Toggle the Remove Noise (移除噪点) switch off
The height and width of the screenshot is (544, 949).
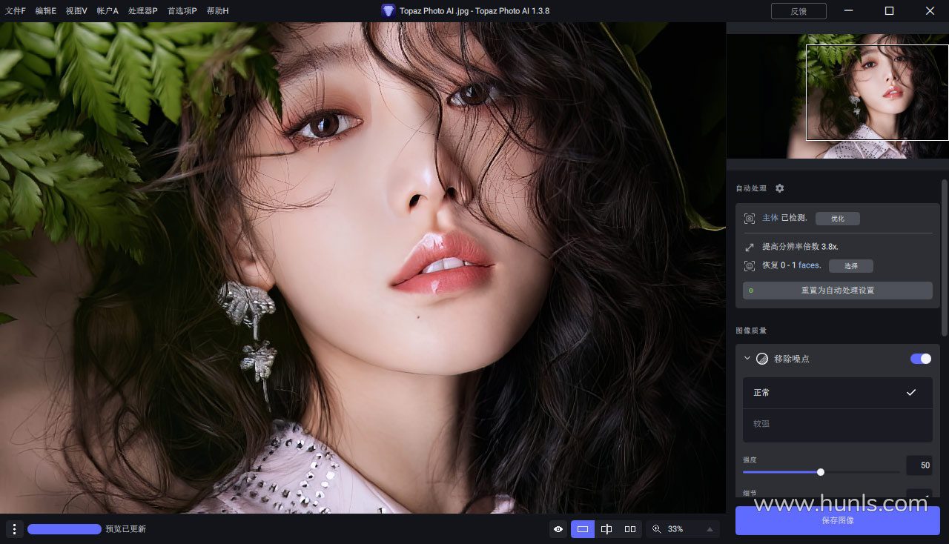click(920, 359)
